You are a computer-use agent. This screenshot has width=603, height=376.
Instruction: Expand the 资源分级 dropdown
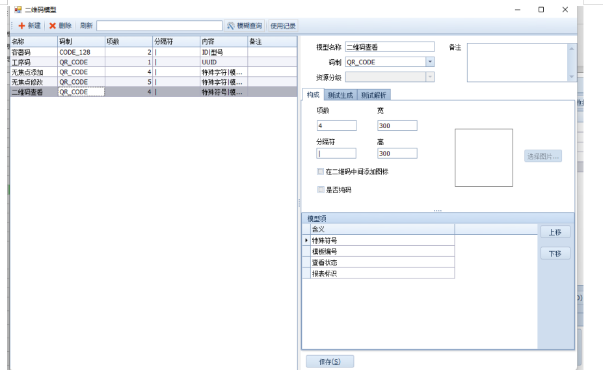coord(430,77)
